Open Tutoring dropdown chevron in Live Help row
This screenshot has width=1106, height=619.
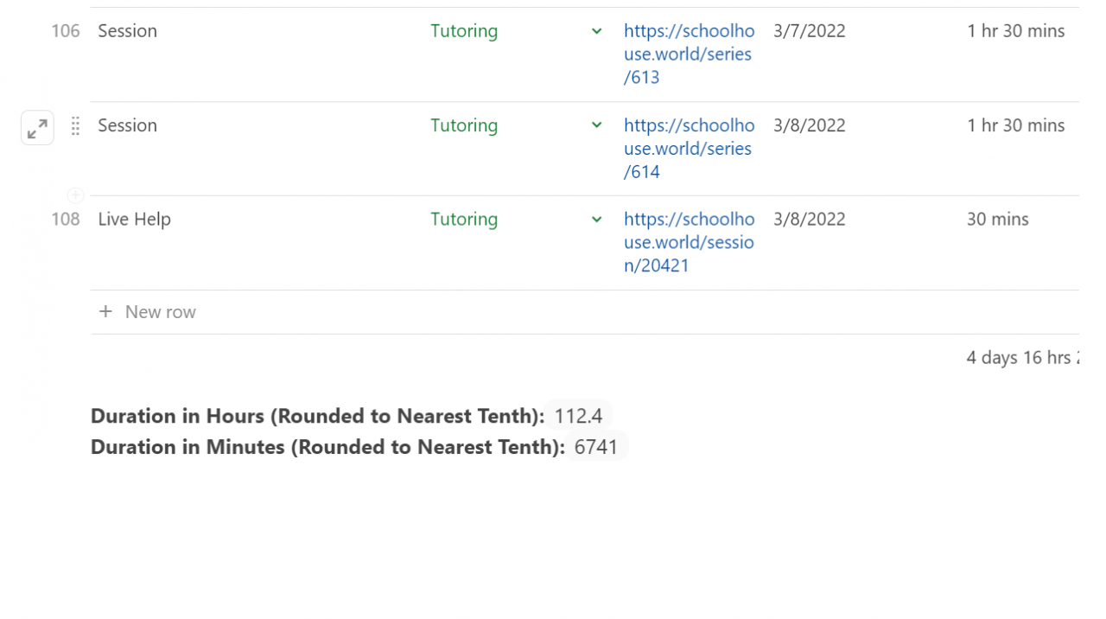pyautogui.click(x=596, y=220)
